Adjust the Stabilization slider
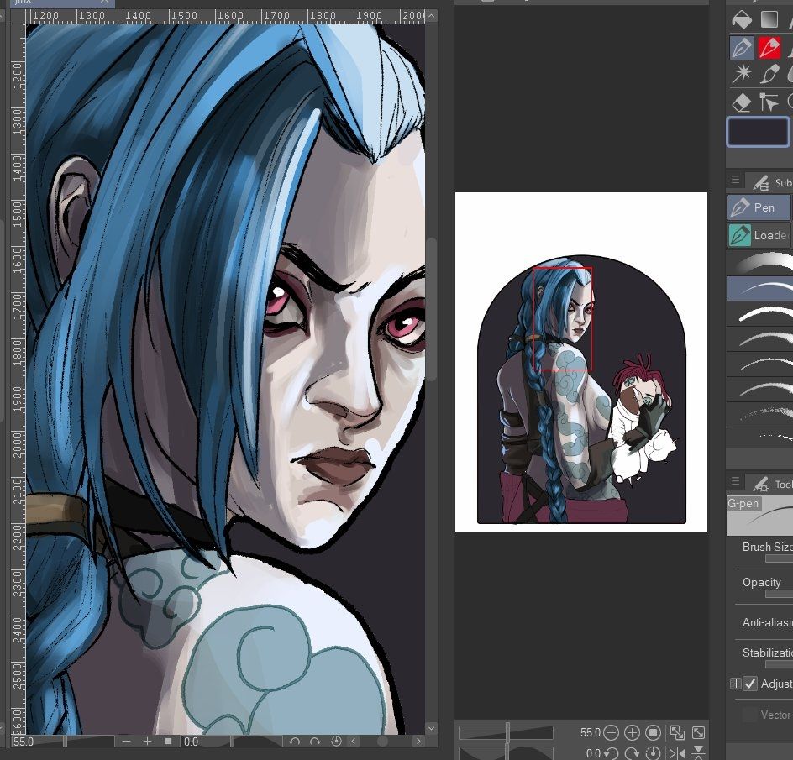The image size is (793, 760). tap(779, 664)
